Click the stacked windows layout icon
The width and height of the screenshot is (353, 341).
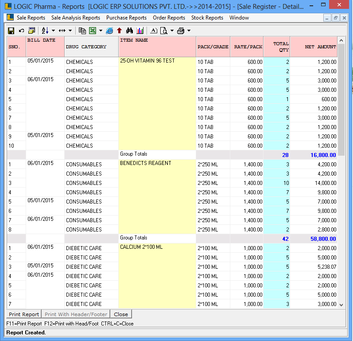tap(32, 31)
